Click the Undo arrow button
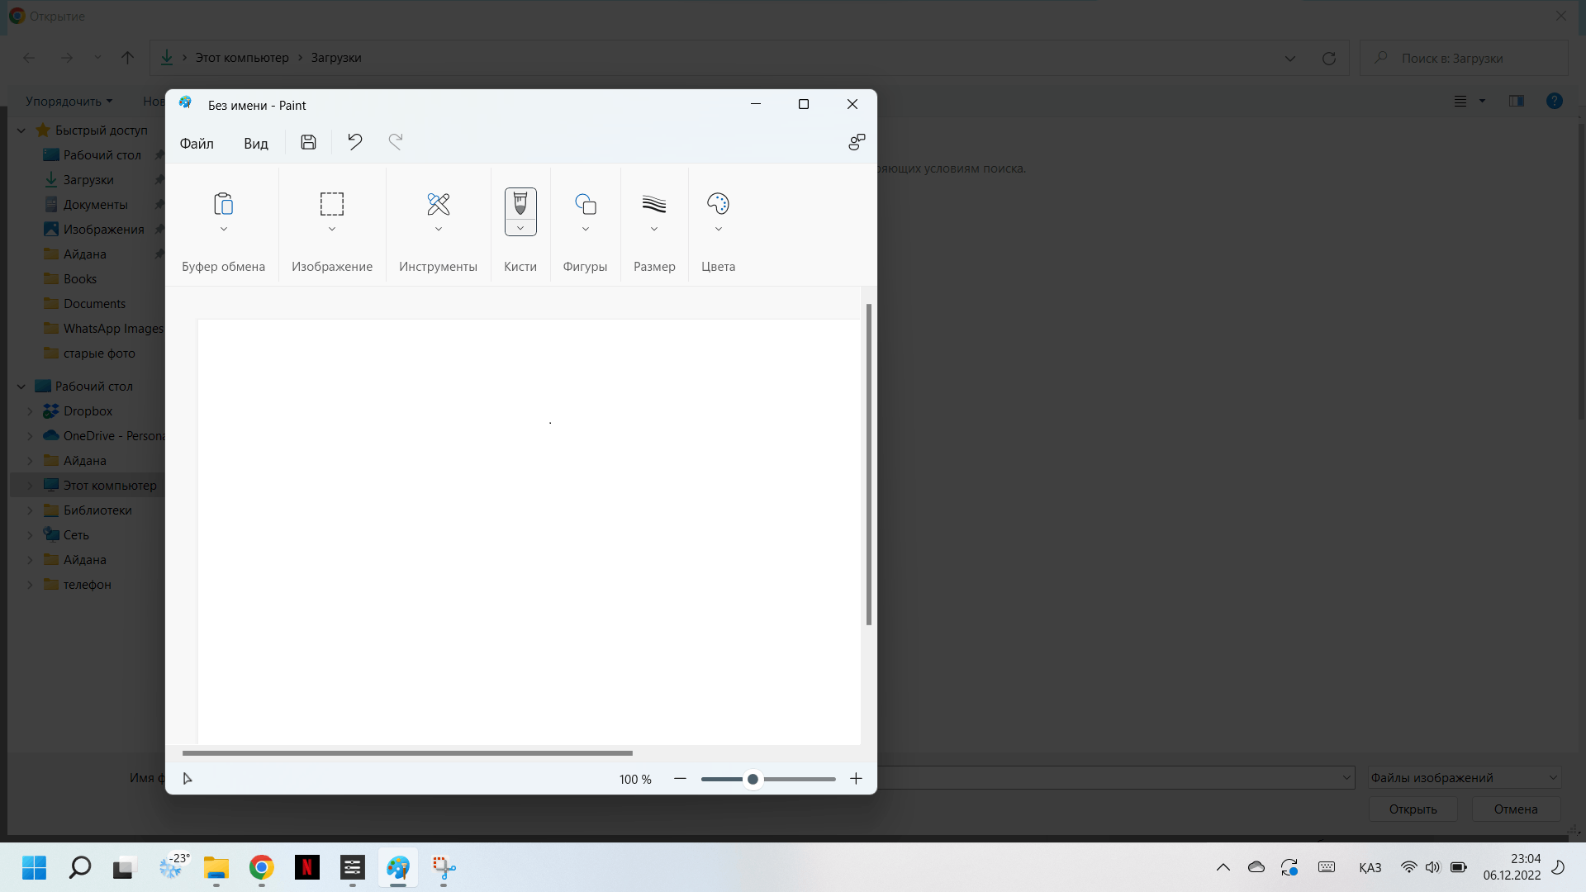The height and width of the screenshot is (892, 1586). [x=354, y=143]
